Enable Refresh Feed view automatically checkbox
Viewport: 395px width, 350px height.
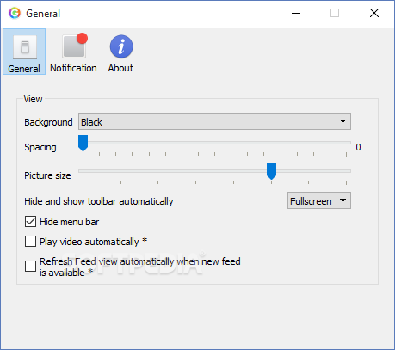(x=30, y=266)
